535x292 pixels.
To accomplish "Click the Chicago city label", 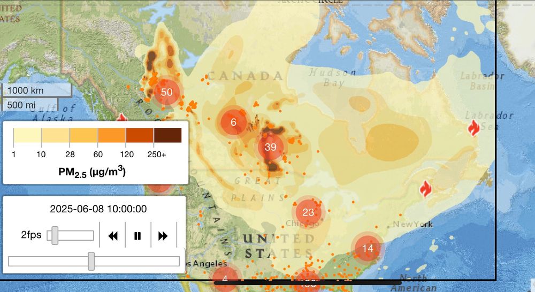I will coord(302,224).
